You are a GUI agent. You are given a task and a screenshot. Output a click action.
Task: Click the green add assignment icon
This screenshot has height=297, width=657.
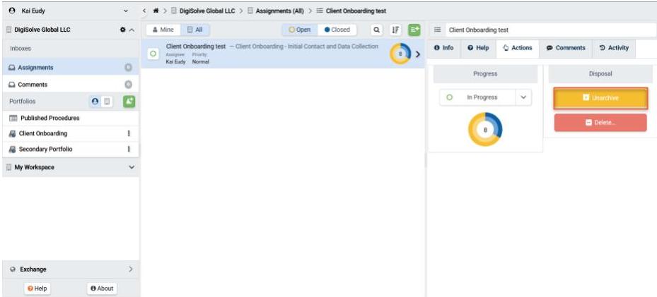[414, 30]
